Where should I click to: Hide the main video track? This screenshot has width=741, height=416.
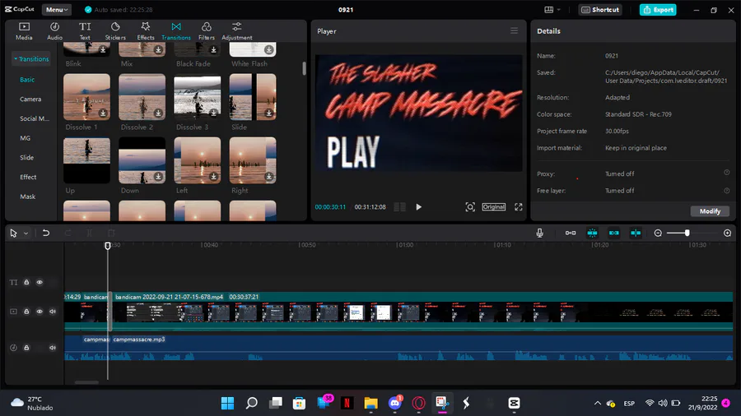tap(40, 312)
